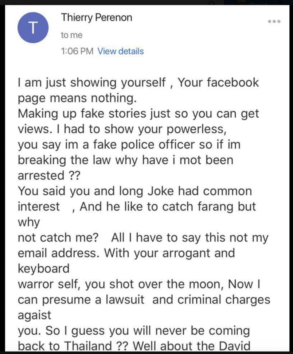Tap the purple "T" sender avatar
Screen dimensions: 293x354
pos(33,28)
